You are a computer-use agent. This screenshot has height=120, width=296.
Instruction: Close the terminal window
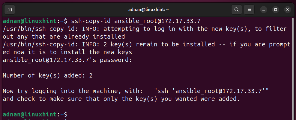(x=288, y=10)
